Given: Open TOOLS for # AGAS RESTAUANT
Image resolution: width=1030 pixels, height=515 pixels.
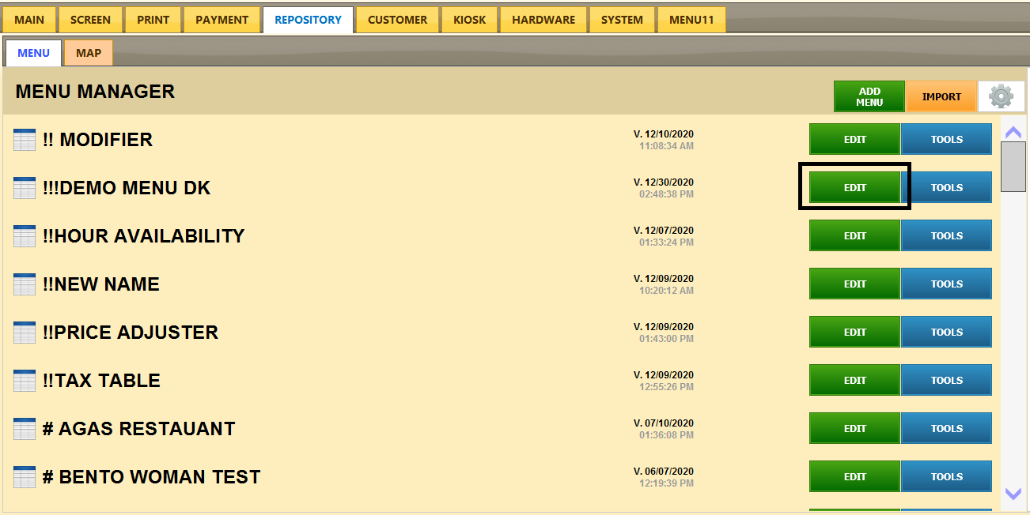Looking at the screenshot, I should coord(946,428).
